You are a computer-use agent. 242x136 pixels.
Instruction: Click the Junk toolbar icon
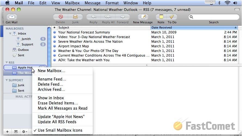pyautogui.click(x=75, y=17)
